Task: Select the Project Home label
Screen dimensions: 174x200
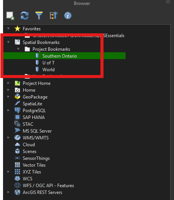Action: coord(37,83)
